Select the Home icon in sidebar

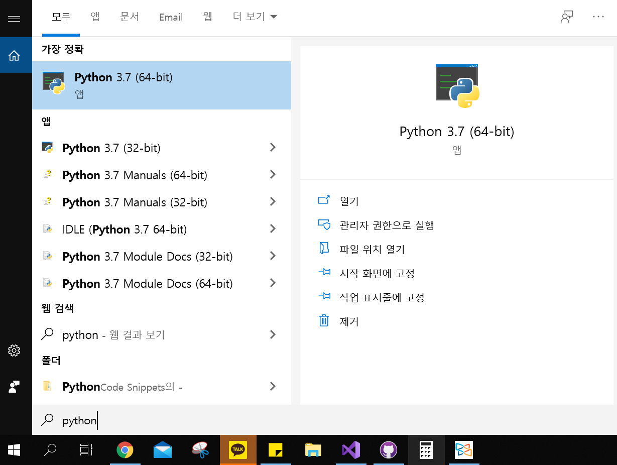pos(14,55)
